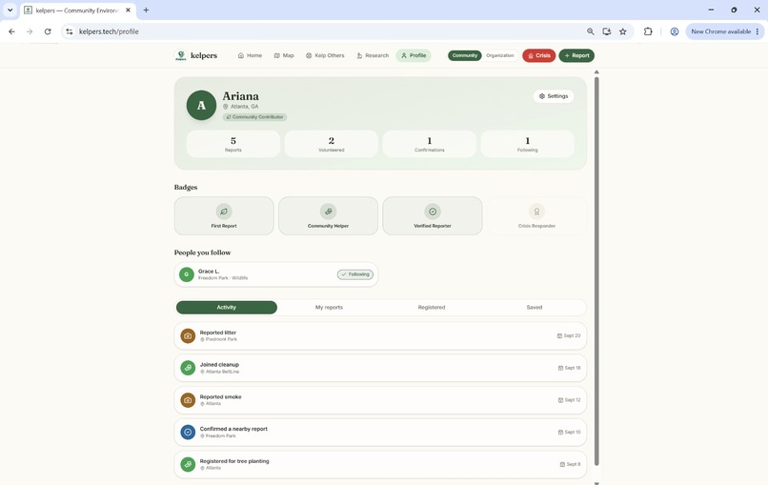Click the 1 Confirmations stat card
Viewport: 768px width, 485px height.
pyautogui.click(x=430, y=144)
